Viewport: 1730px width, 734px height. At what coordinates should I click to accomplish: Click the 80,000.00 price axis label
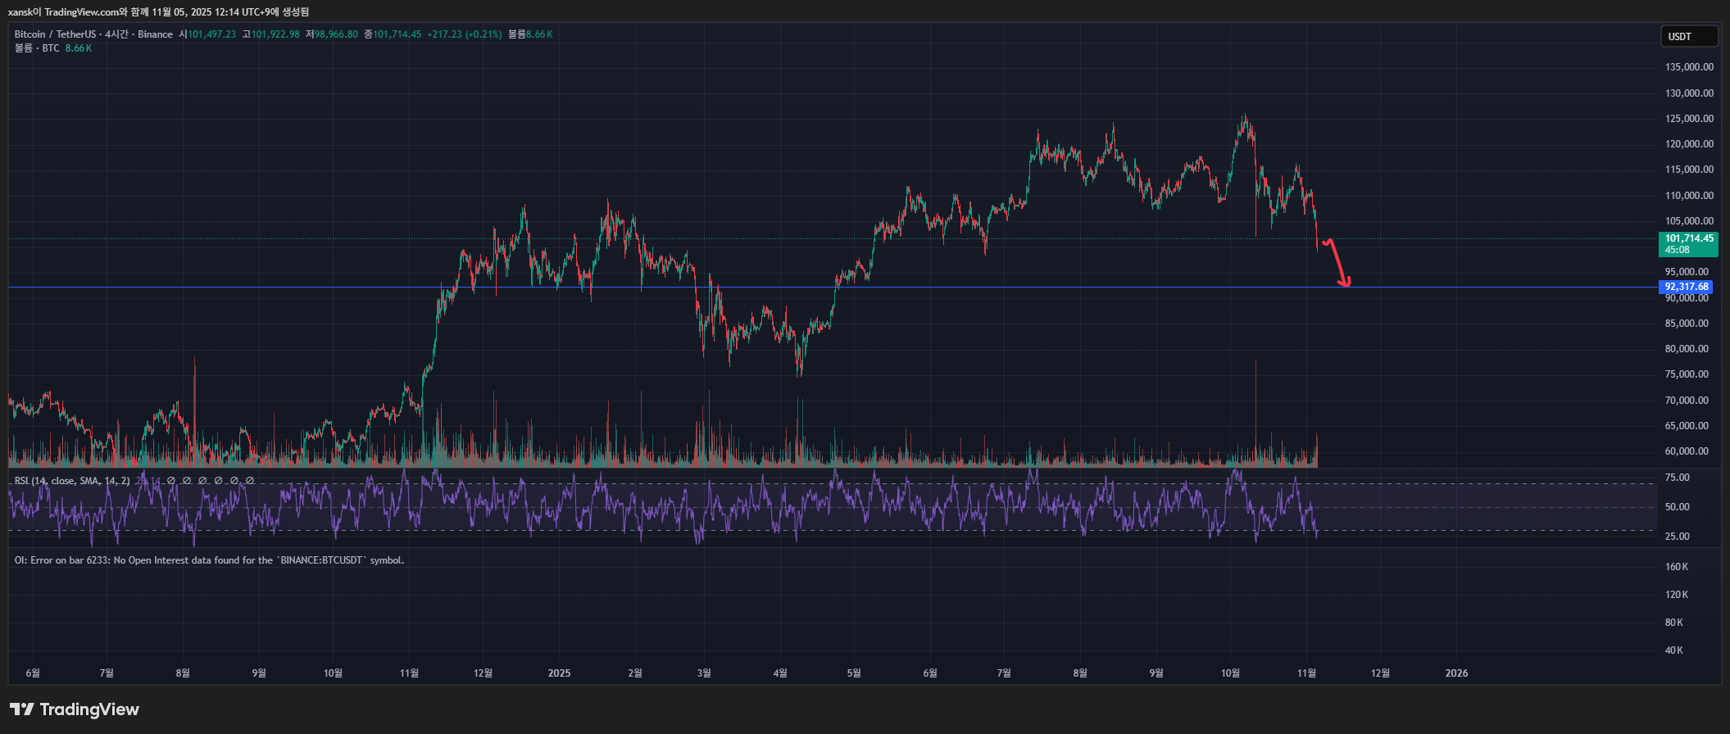[x=1687, y=349]
